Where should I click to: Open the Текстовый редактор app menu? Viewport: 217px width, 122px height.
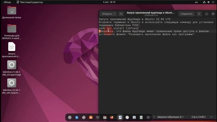[30, 2]
